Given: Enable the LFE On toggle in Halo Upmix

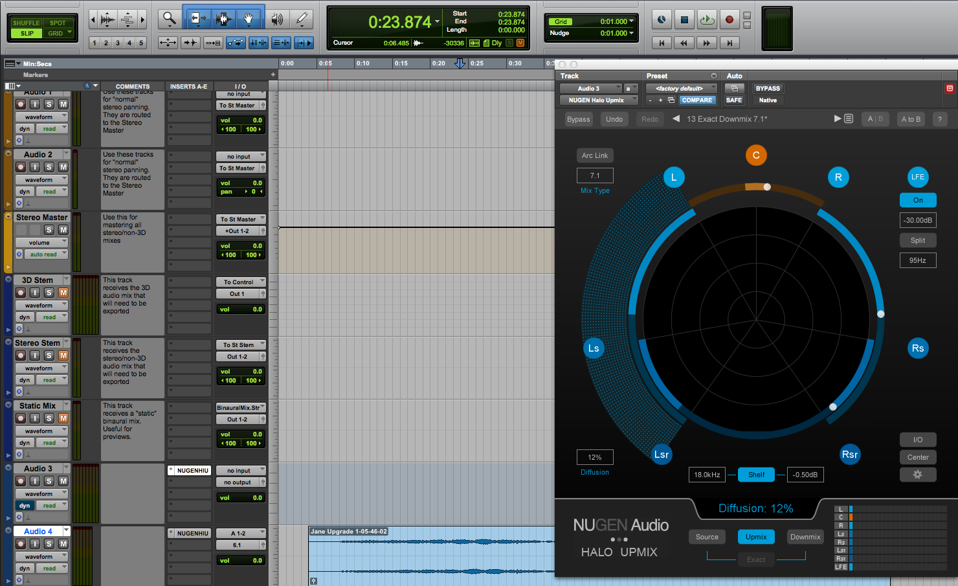Looking at the screenshot, I should tap(917, 200).
